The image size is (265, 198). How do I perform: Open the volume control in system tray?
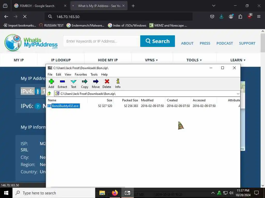(x=231, y=193)
